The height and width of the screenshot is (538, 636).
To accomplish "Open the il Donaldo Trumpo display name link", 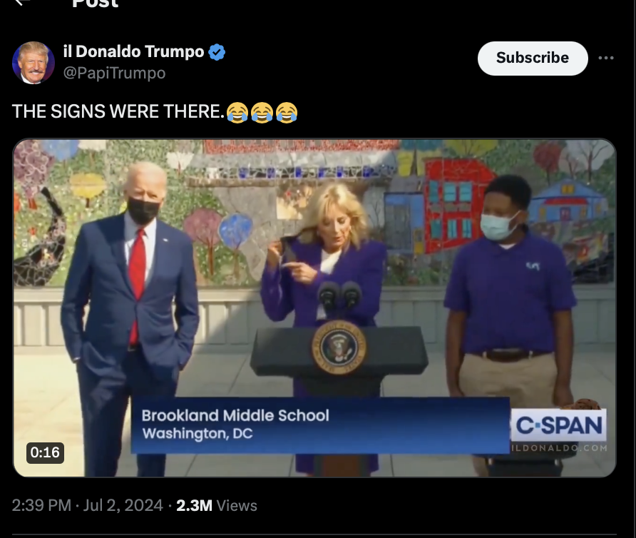I will [133, 51].
